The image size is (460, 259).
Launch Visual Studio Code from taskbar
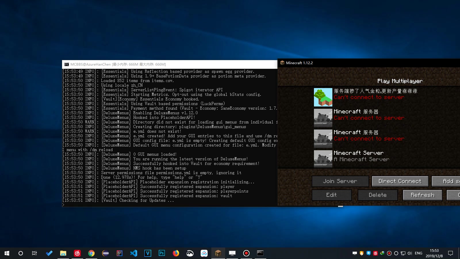pos(134,253)
